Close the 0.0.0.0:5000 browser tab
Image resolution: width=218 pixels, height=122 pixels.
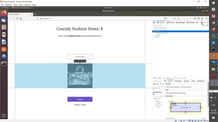pos(31,14)
